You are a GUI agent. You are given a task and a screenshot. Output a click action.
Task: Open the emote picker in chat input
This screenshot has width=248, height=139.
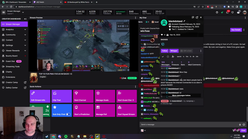click(244, 124)
